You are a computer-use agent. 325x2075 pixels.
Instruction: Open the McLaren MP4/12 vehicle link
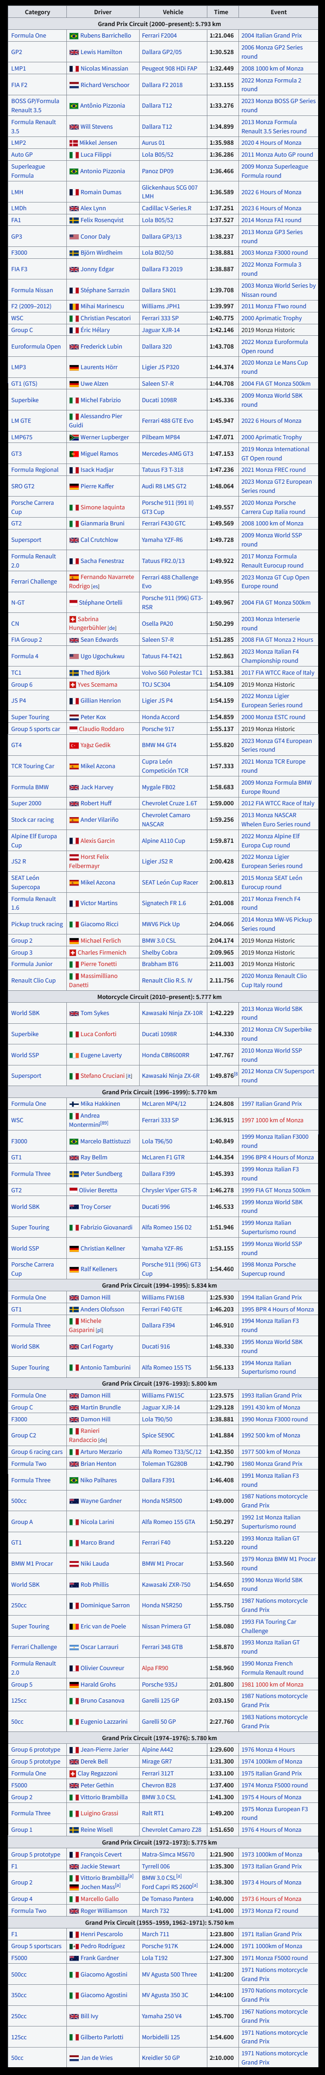pyautogui.click(x=164, y=1103)
